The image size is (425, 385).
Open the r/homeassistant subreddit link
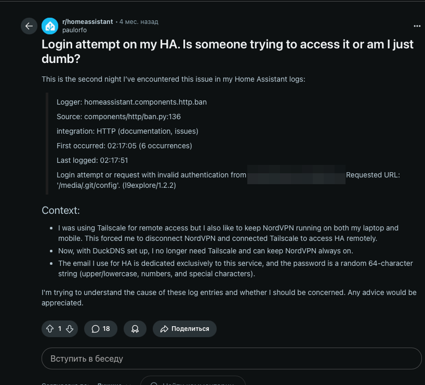[87, 22]
